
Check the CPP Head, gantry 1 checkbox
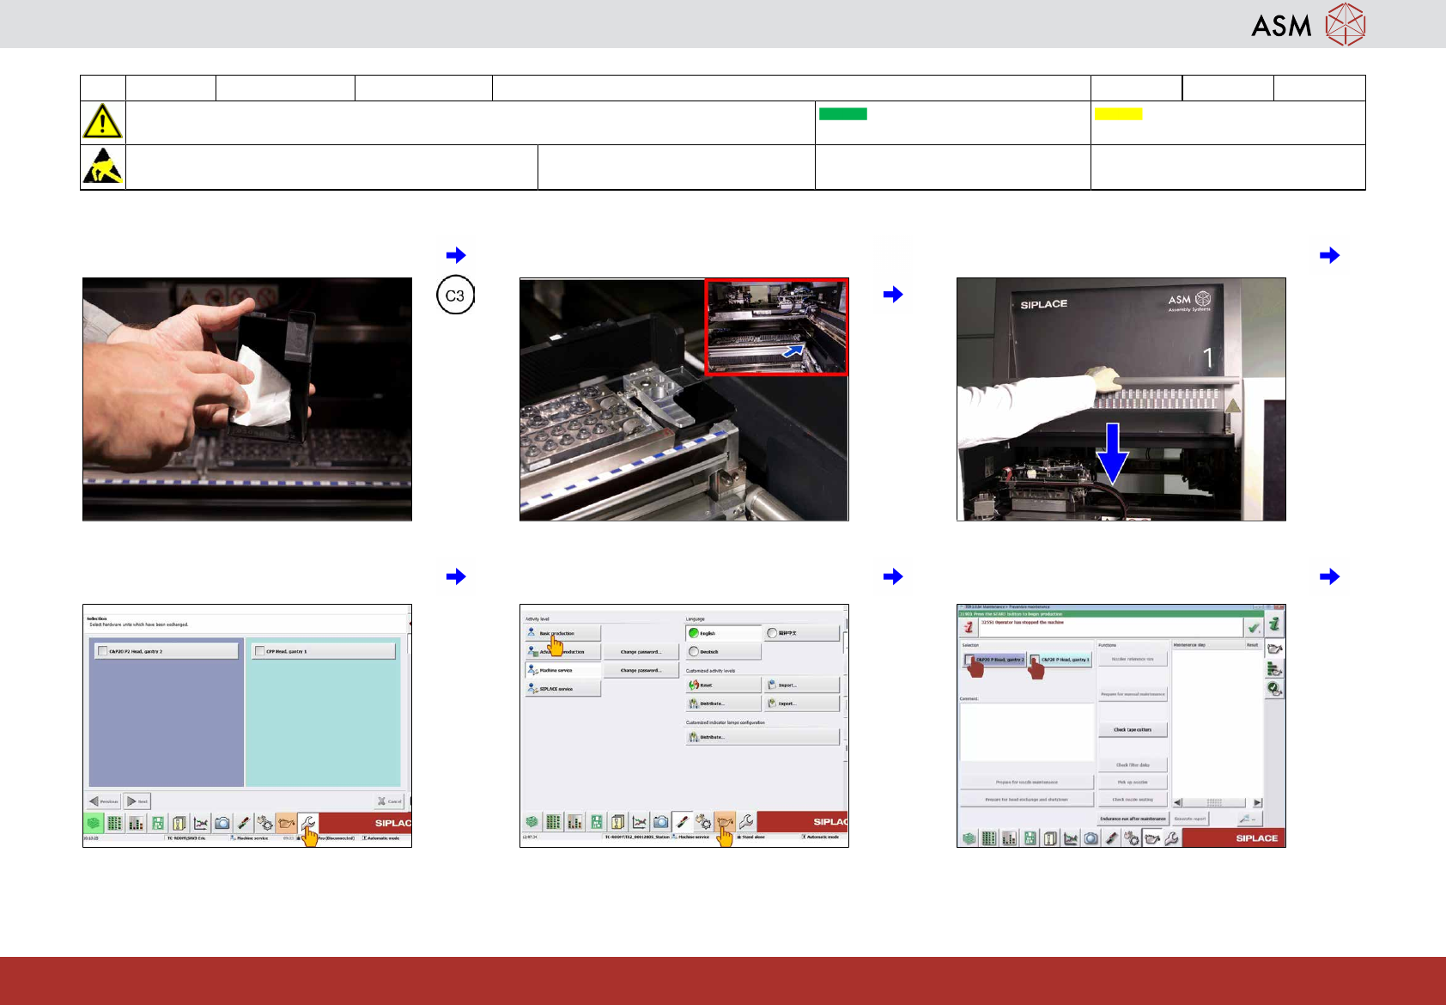259,651
